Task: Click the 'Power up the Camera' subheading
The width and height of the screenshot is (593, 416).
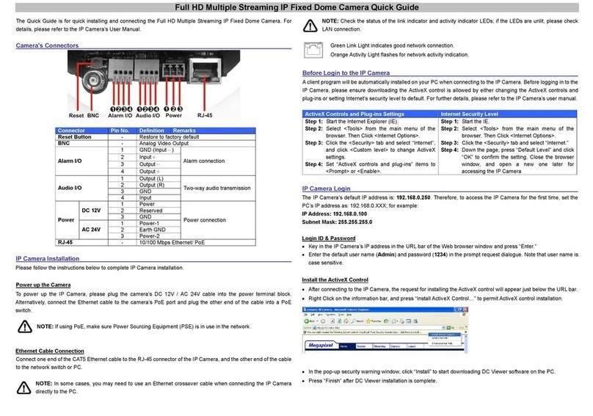Action: pyautogui.click(x=43, y=285)
